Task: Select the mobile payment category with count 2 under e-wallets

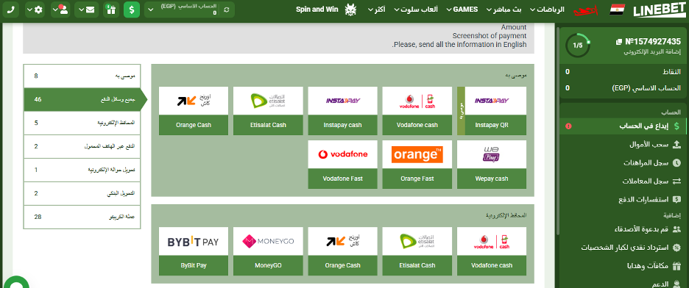Action: click(x=82, y=146)
